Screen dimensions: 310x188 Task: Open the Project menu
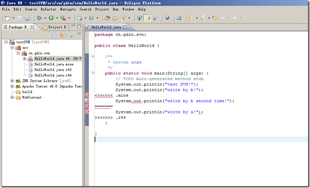click(102, 9)
